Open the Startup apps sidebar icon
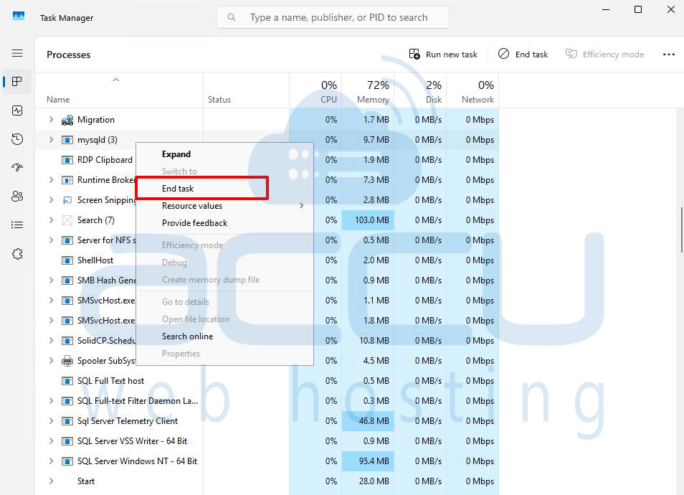684x495 pixels. coord(17,168)
